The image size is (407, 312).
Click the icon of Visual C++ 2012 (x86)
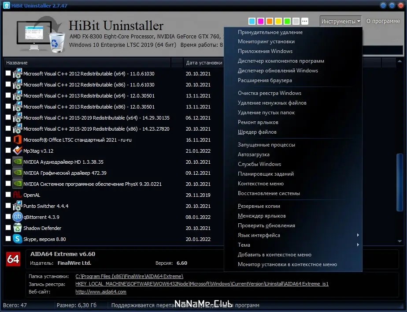tap(17, 84)
